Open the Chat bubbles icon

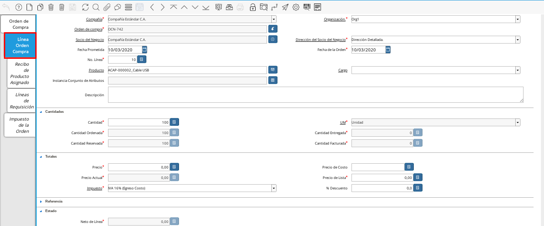point(118,7)
